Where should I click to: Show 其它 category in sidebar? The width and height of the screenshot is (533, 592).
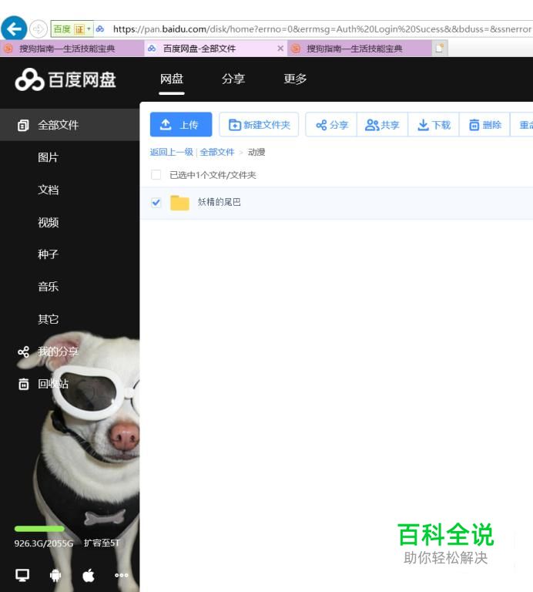point(48,319)
